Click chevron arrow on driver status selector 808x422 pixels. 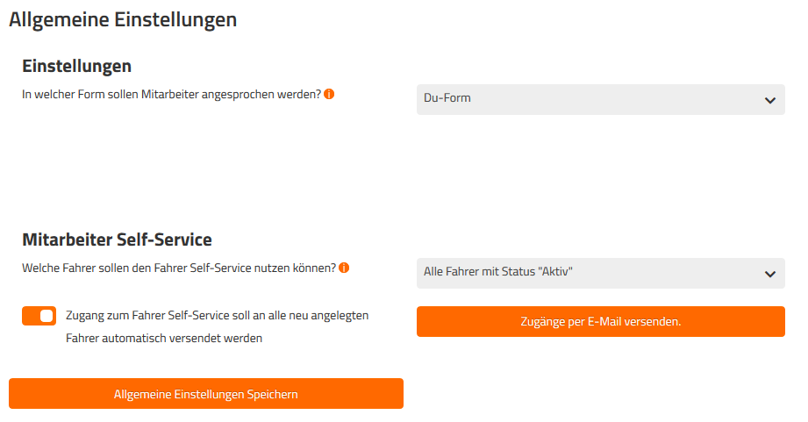(770, 274)
